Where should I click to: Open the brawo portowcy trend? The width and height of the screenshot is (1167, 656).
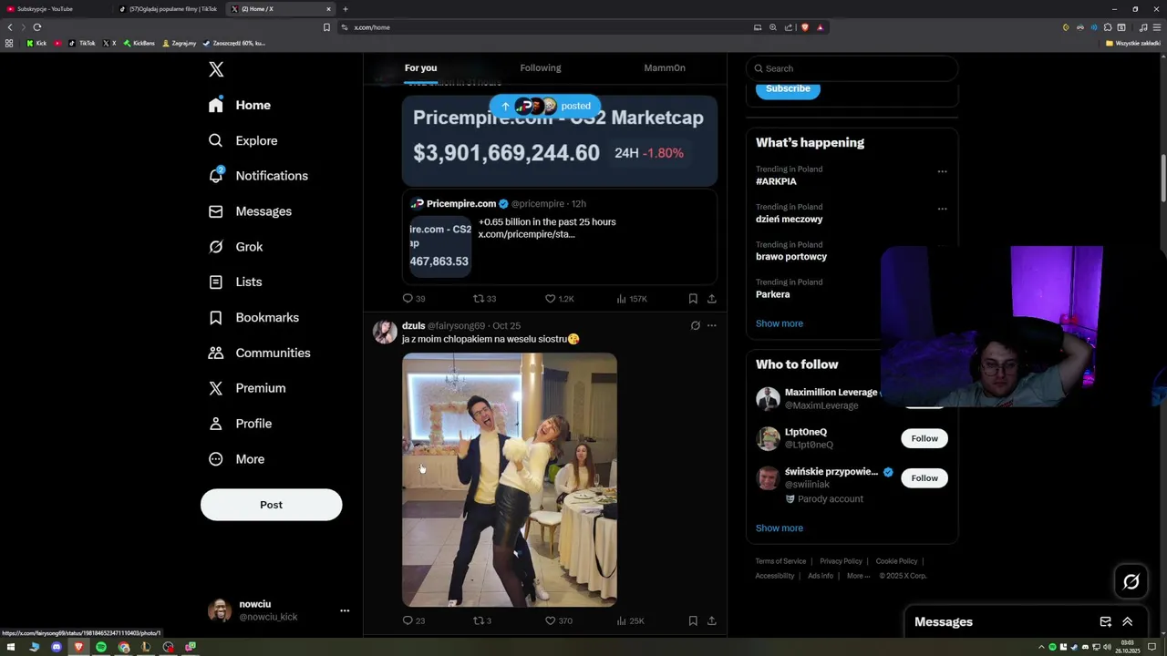791,257
